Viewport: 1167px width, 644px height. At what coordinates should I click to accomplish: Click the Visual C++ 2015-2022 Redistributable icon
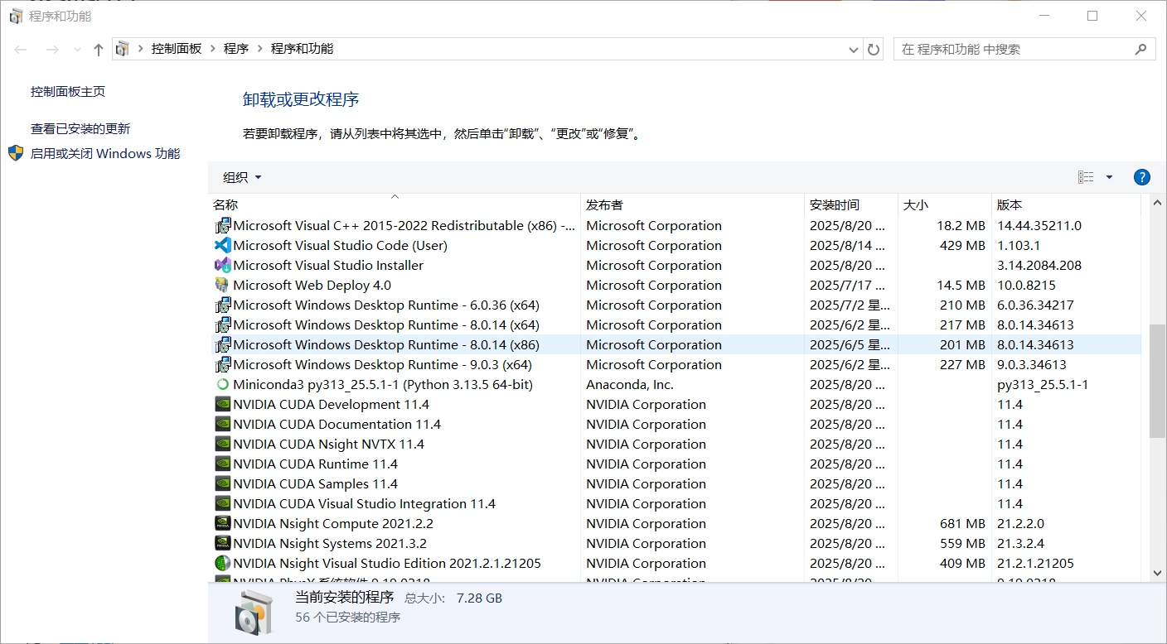(222, 225)
